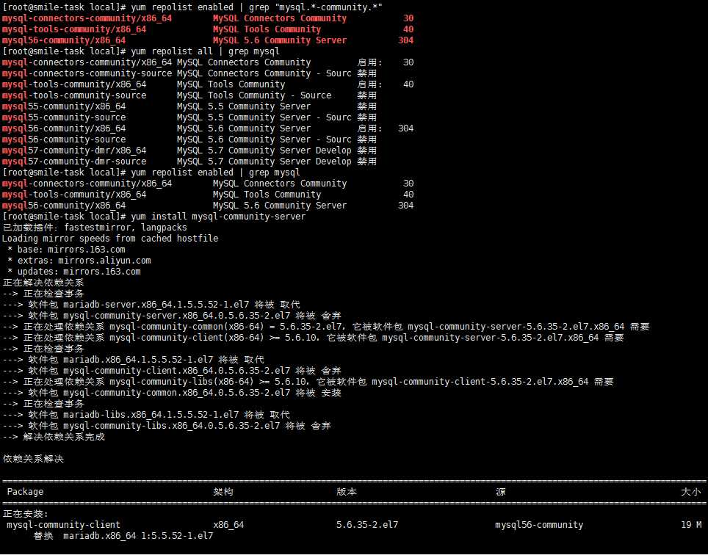Click the '大小' column header
Screen dimensions: 708x555
coord(691,492)
